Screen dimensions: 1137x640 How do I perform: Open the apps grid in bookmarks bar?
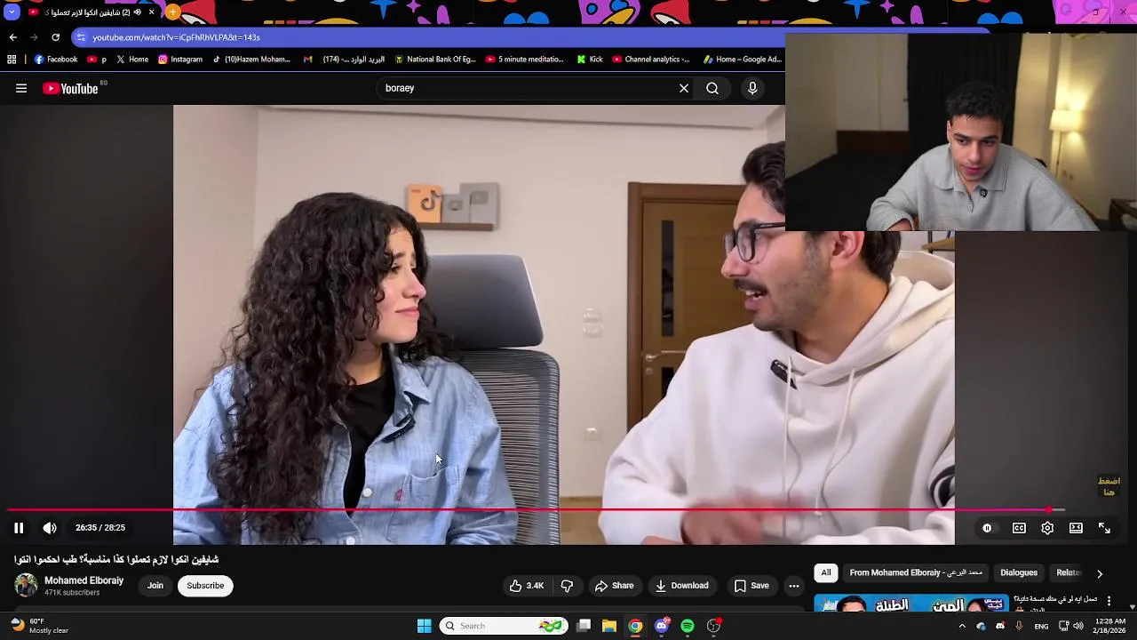coord(12,60)
